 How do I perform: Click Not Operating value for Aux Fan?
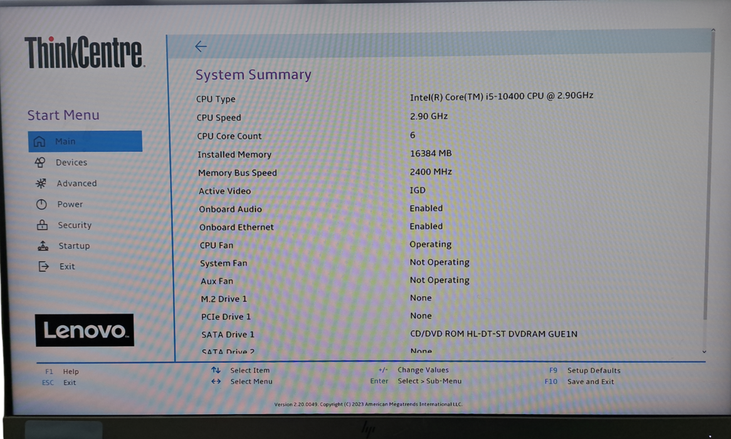[439, 280]
